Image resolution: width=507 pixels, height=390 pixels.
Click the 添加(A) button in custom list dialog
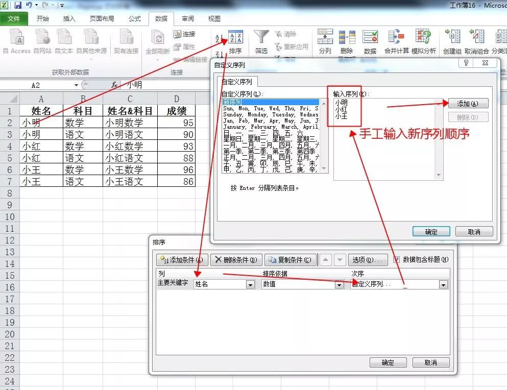tap(468, 104)
